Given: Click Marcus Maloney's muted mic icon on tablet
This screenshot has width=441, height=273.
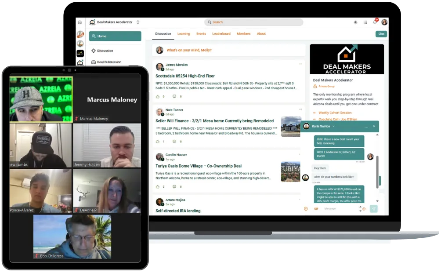Looking at the screenshot, I should coord(76,119).
